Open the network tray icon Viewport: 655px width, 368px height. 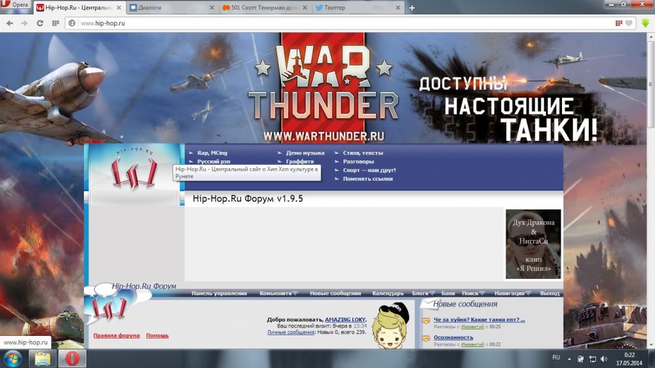(x=592, y=359)
